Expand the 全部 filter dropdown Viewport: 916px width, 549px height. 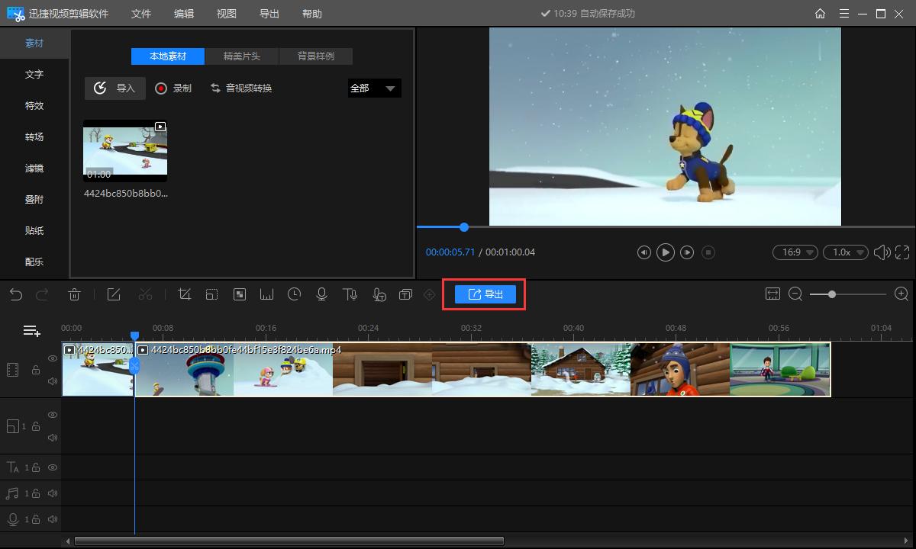[x=374, y=88]
